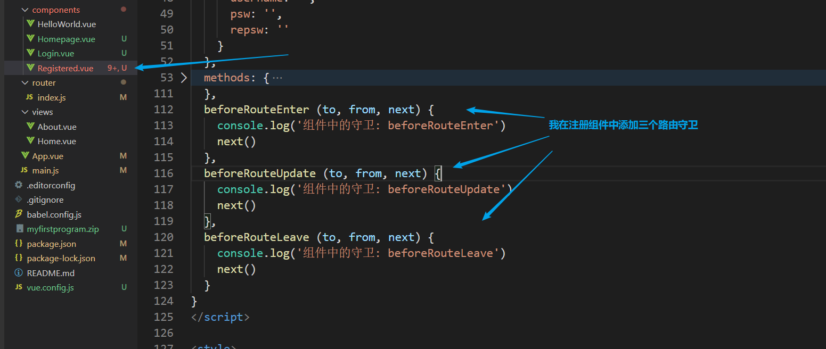Click console.log on line 121

click(253, 253)
